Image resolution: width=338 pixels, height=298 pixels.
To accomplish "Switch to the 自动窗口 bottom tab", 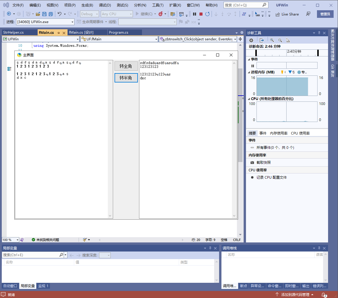I will pyautogui.click(x=10, y=286).
